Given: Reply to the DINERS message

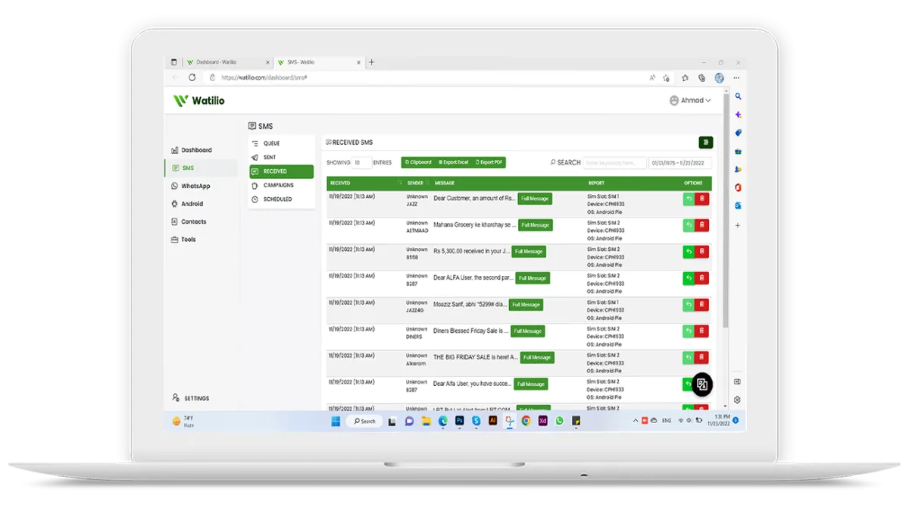Looking at the screenshot, I should click(x=689, y=331).
